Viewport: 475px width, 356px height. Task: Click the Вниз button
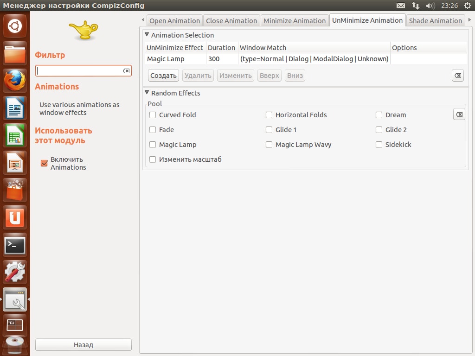point(295,76)
